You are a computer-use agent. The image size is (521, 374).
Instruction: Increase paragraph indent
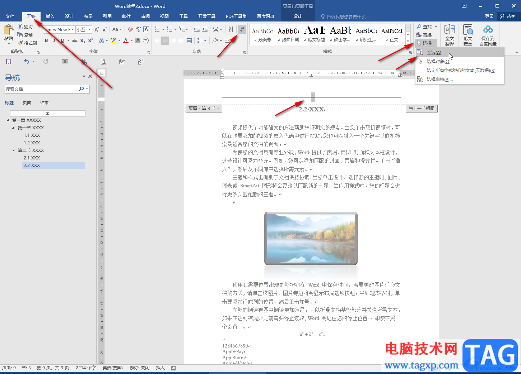(204, 29)
